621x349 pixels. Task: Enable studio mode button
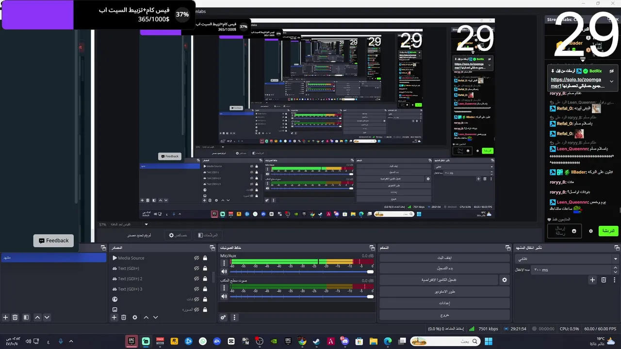[x=444, y=291]
